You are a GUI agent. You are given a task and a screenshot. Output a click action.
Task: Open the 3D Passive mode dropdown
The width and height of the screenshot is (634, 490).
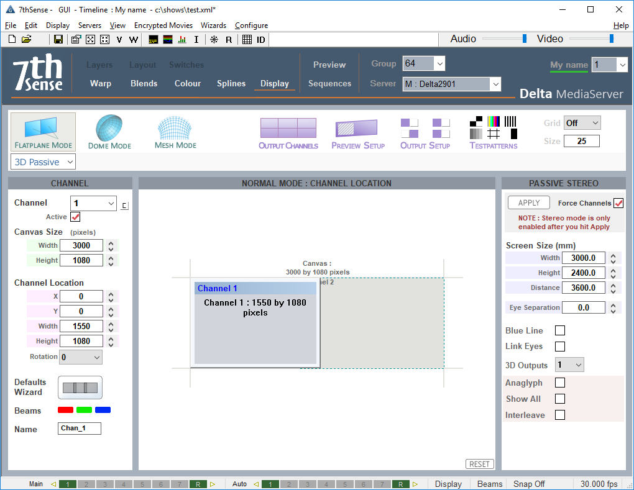[43, 162]
